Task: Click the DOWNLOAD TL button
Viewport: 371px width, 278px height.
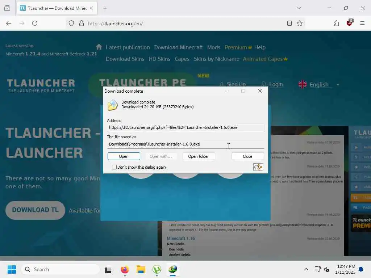Action: click(35, 210)
